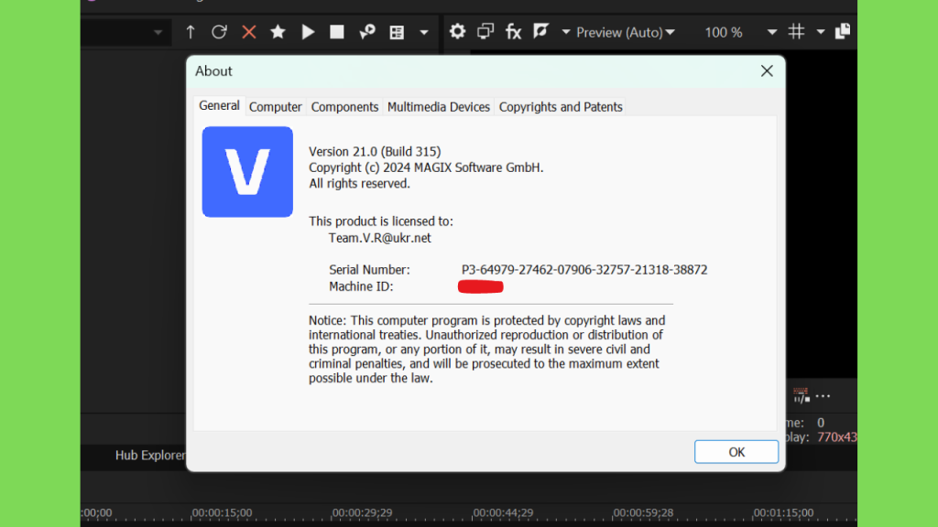938x527 pixels.
Task: Click the Team.V.R@ukr.net licensee text
Action: (x=379, y=238)
